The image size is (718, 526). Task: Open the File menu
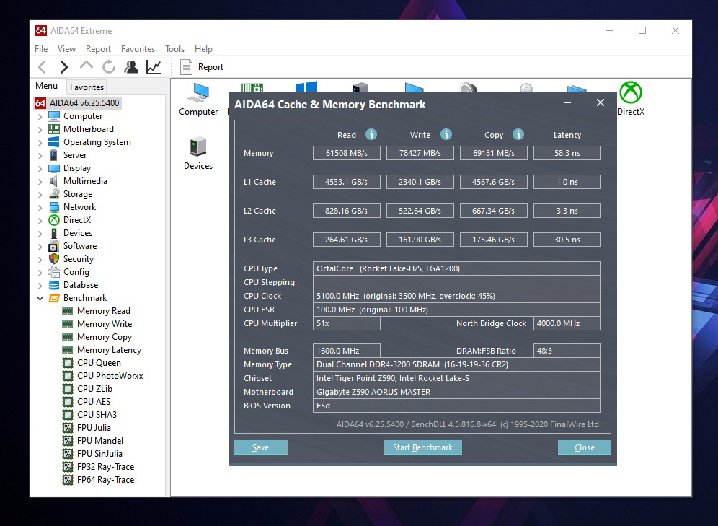pyautogui.click(x=41, y=48)
